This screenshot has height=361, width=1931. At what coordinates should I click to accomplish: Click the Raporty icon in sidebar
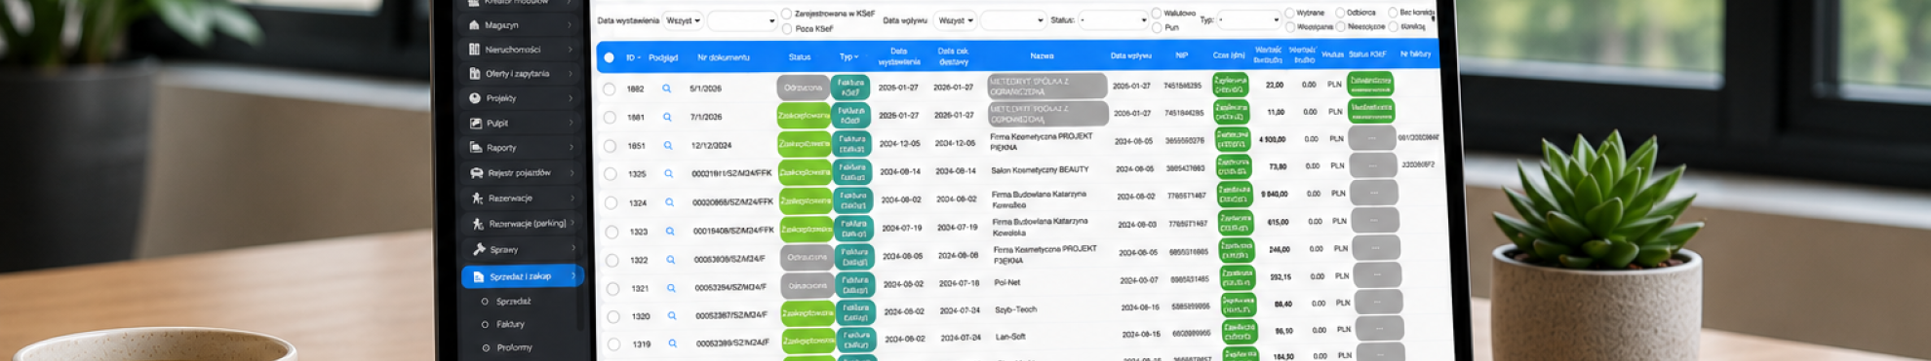476,148
